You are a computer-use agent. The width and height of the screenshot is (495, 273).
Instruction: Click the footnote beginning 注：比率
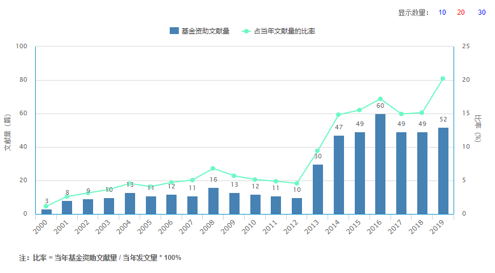100,258
